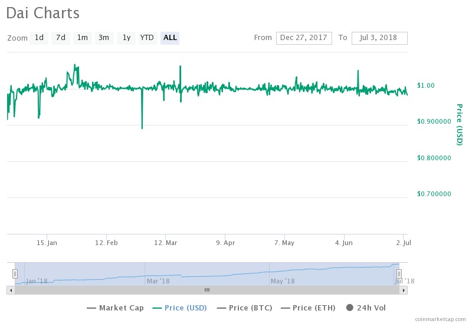The width and height of the screenshot is (472, 324).
Task: Click left navigator range handle
Action: click(15, 273)
